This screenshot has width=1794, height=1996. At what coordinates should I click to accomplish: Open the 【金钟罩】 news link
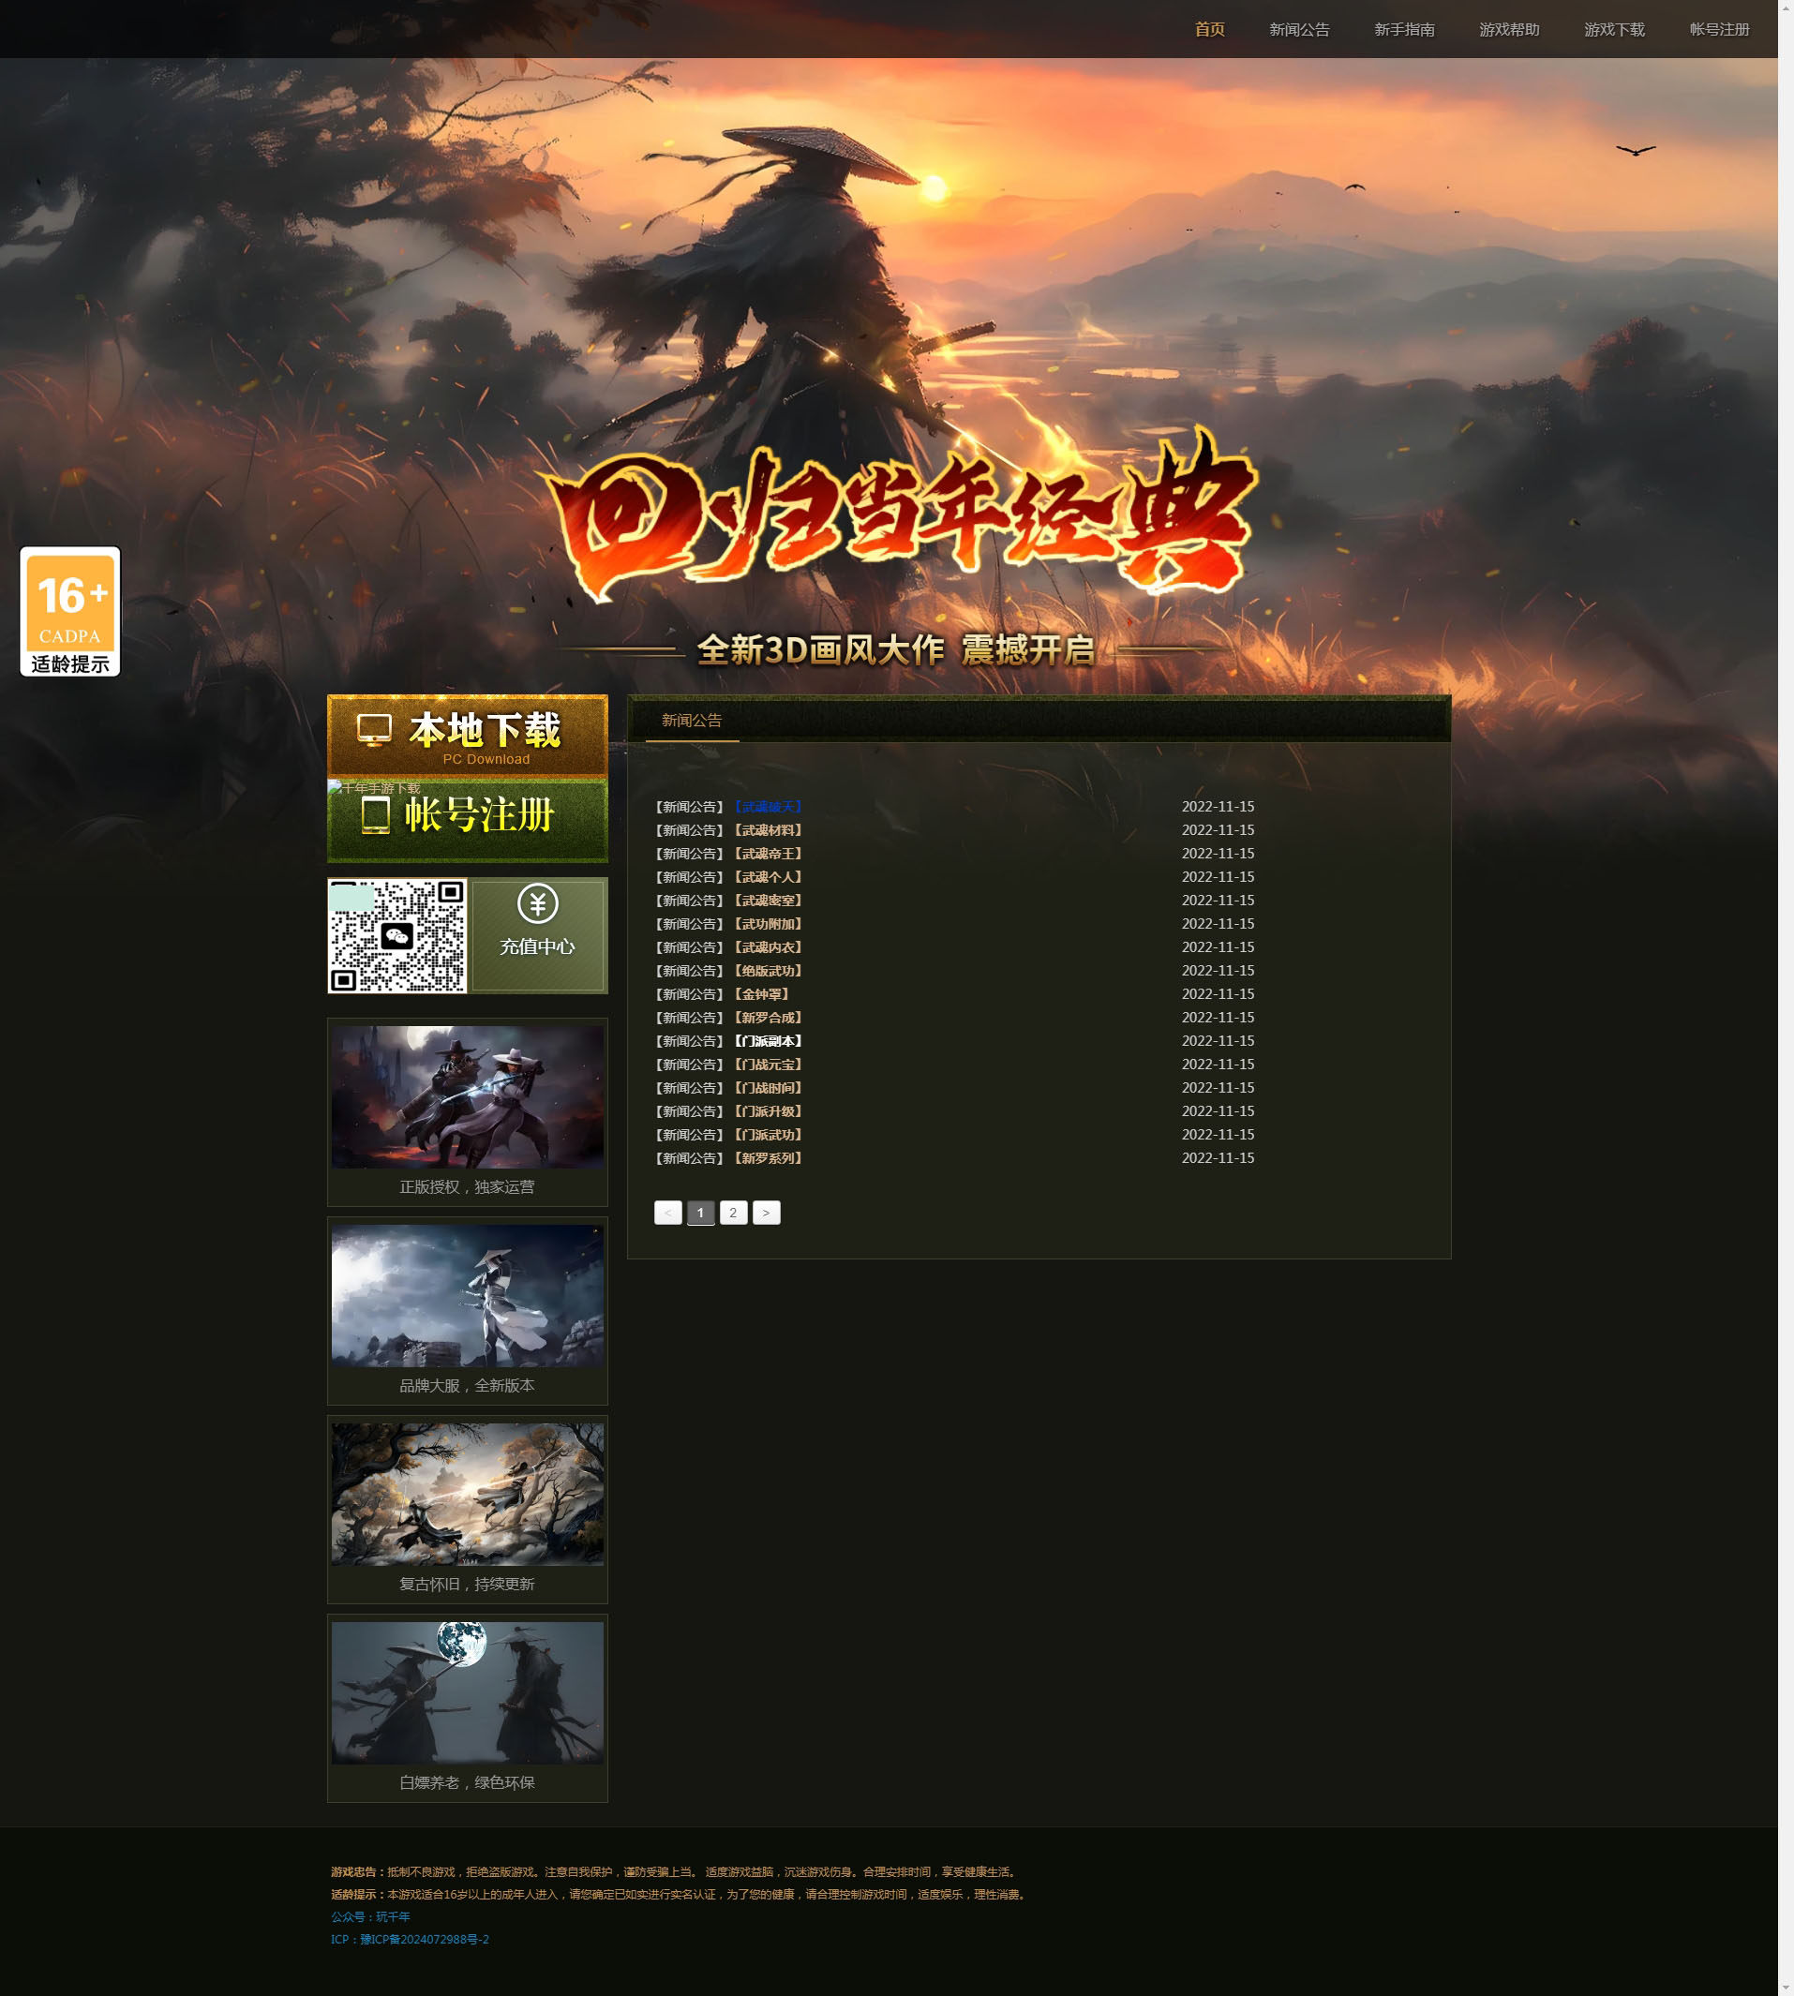(x=761, y=994)
